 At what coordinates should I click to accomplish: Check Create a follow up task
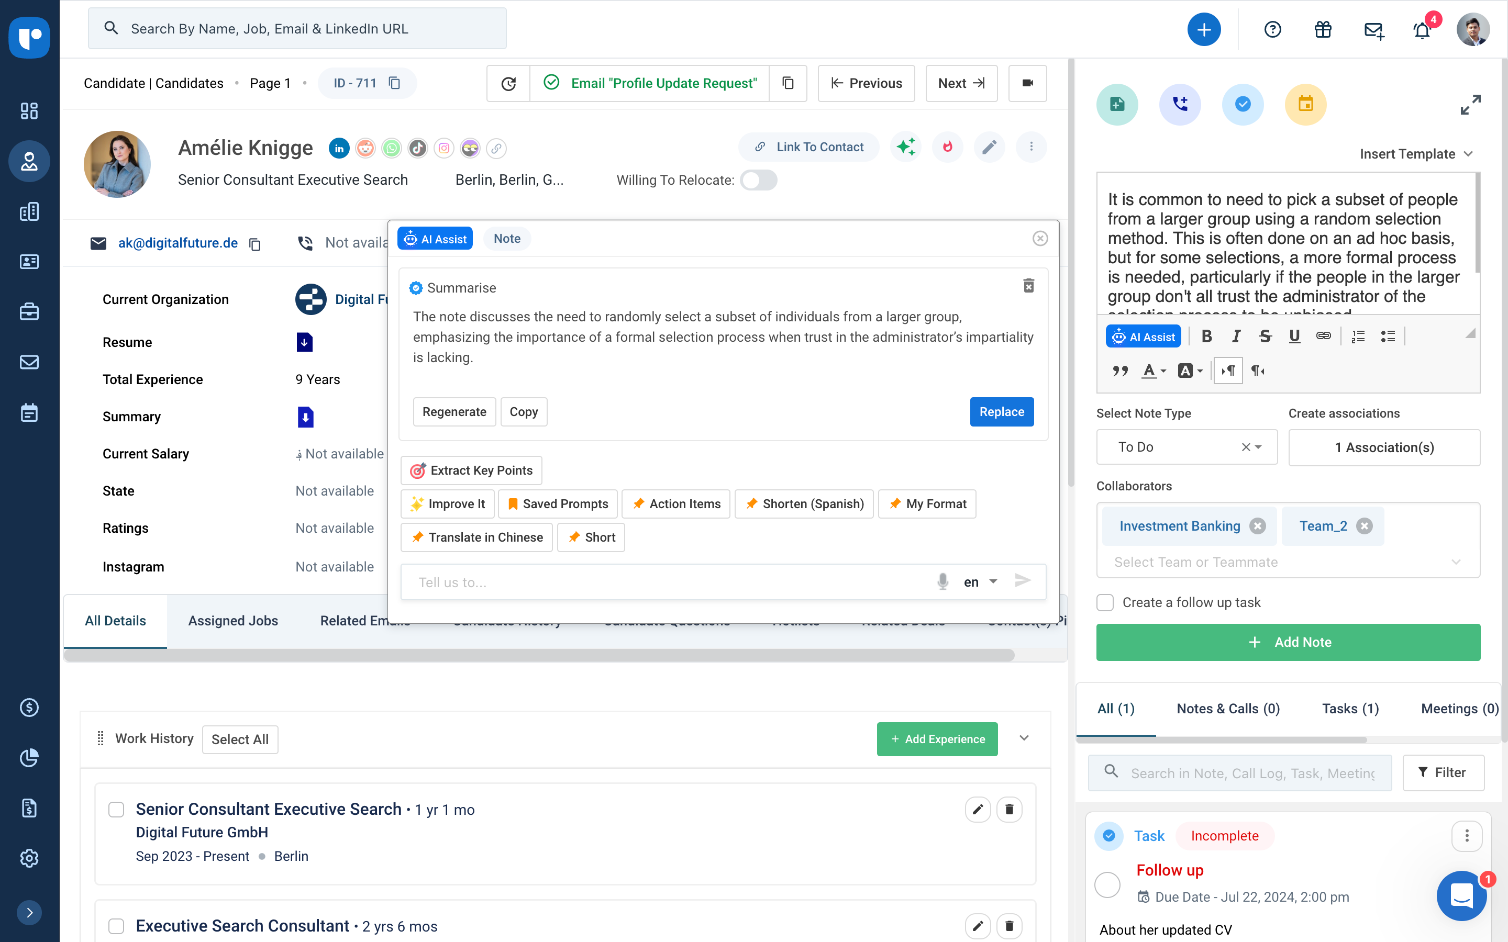tap(1105, 602)
